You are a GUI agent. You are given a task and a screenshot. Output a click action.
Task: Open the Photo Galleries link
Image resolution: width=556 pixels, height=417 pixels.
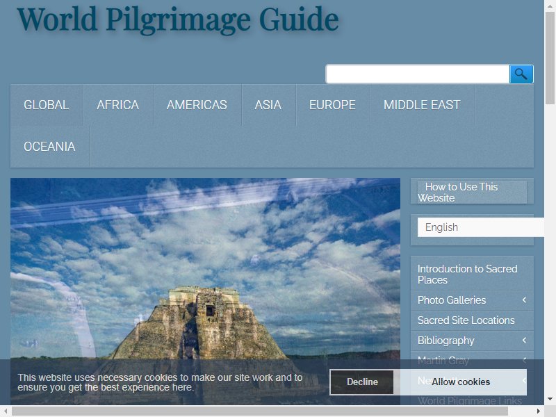(x=451, y=300)
